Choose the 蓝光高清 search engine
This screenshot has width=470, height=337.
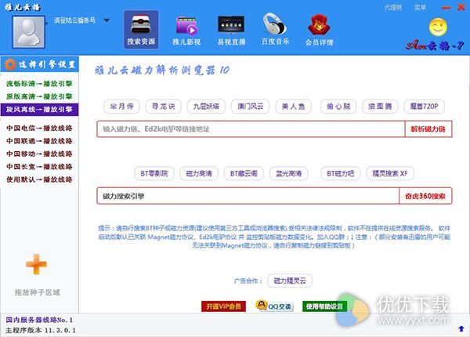[x=288, y=174]
